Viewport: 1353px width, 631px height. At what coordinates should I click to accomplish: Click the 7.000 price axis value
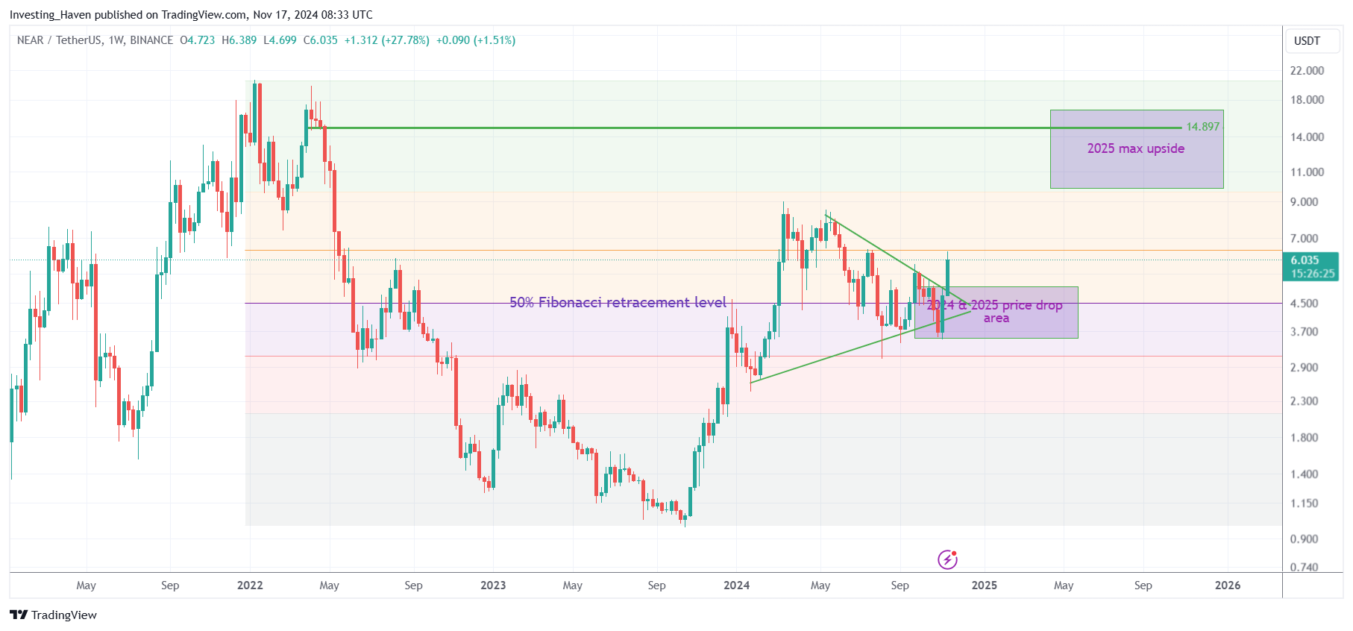tap(1305, 239)
